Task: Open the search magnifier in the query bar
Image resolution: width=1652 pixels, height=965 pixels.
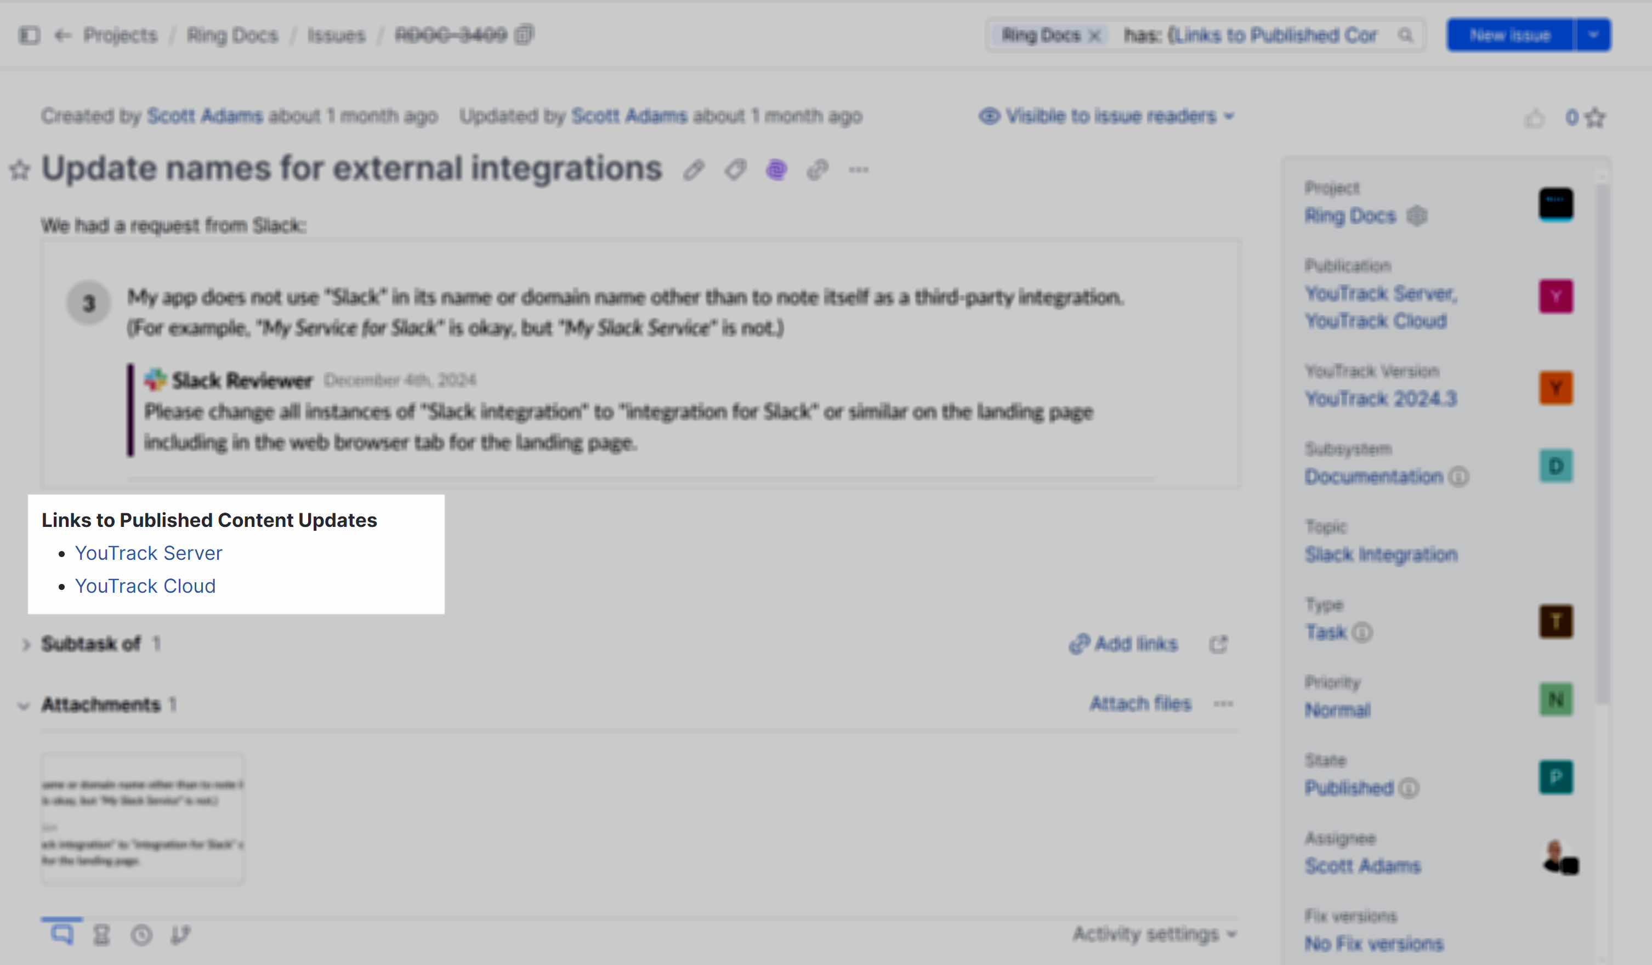Action: (x=1406, y=36)
